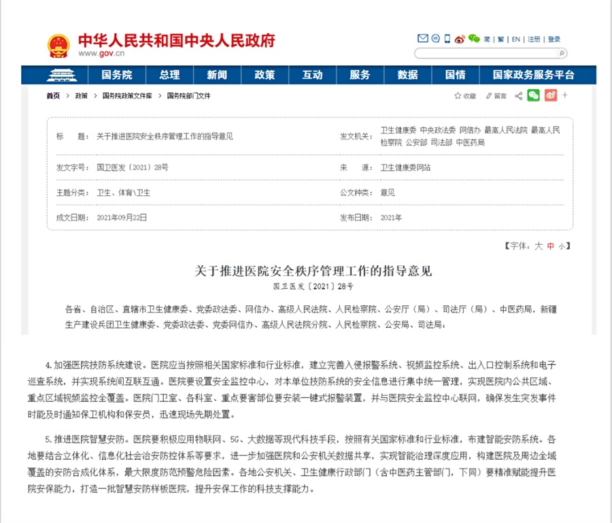612x523 pixels.
Task: Click the 登录 login link
Action: point(554,39)
